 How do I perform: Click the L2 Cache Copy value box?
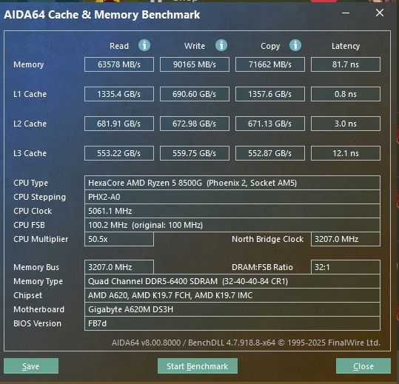[x=270, y=124]
